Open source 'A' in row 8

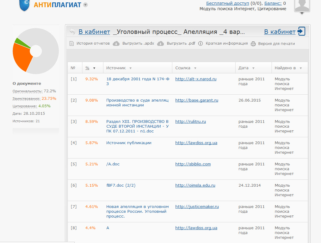coord(108,228)
